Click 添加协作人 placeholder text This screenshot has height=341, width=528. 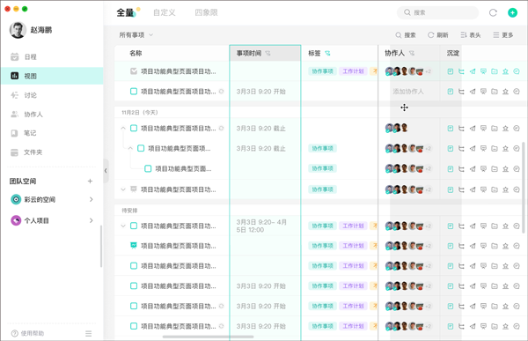point(408,92)
